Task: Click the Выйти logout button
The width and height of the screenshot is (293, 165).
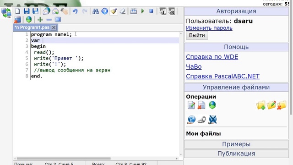Action: coord(197,35)
